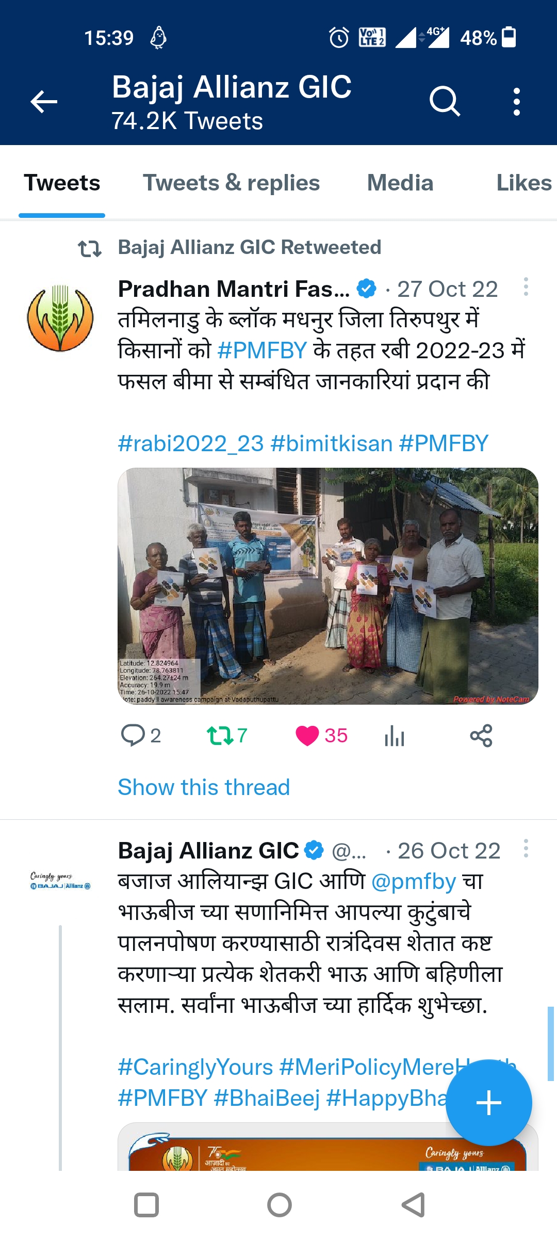Unlike the tweet with 35 likes
This screenshot has height=1239, width=557.
307,735
